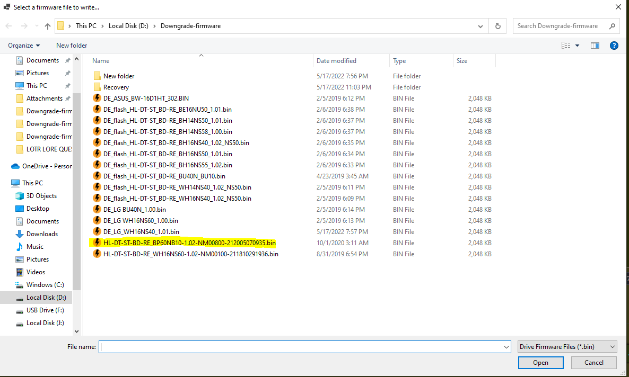The height and width of the screenshot is (377, 629).
Task: Click the New folder item's folder icon
Action: (97, 76)
